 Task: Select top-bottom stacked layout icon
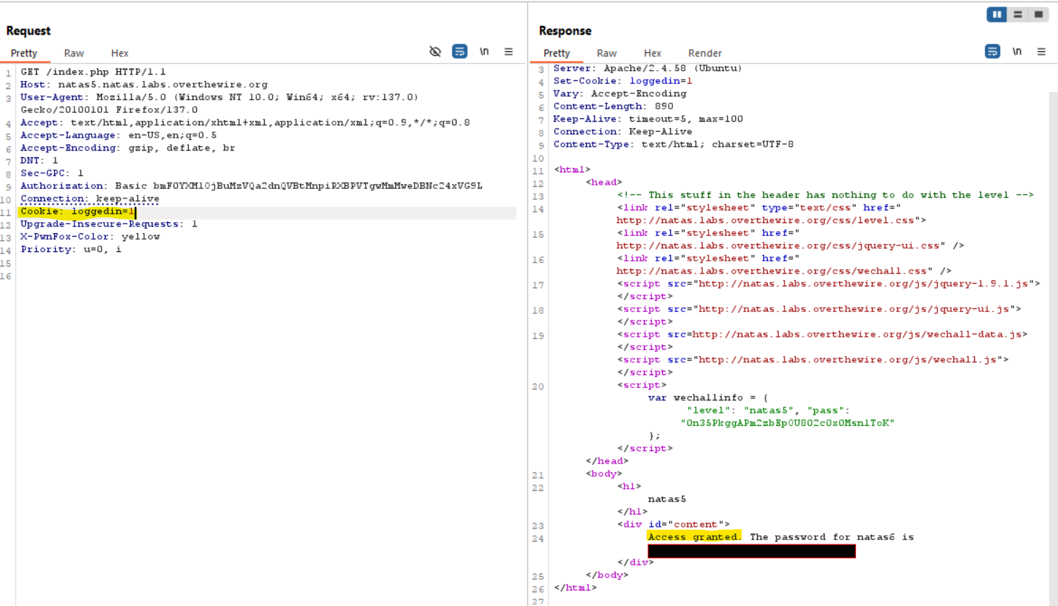click(1017, 14)
